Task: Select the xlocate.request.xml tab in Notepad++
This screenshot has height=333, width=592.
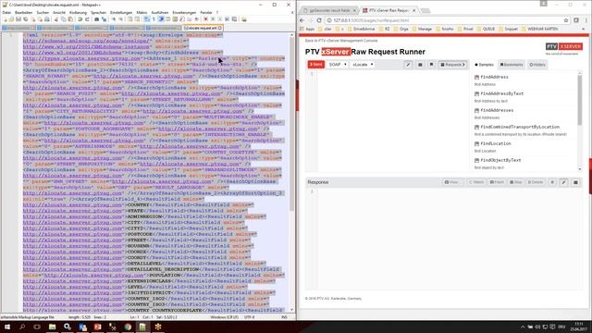Action: click(x=203, y=28)
